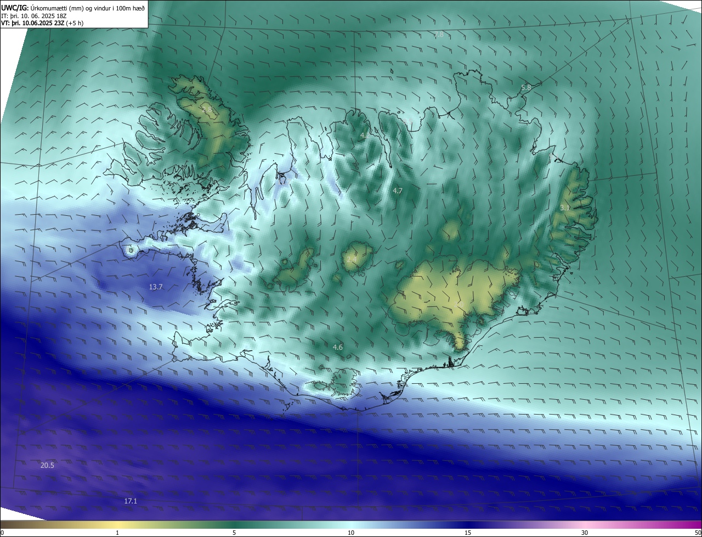Click the 2.4 value label on the central glacier

point(352,259)
